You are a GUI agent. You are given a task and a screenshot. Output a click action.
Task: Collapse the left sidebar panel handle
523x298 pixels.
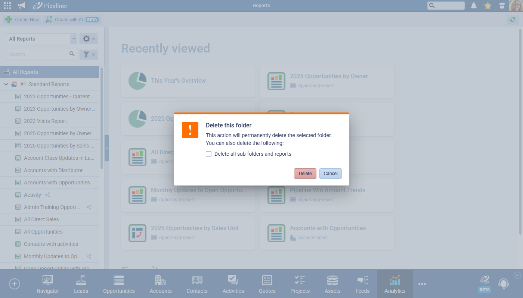[x=107, y=148]
